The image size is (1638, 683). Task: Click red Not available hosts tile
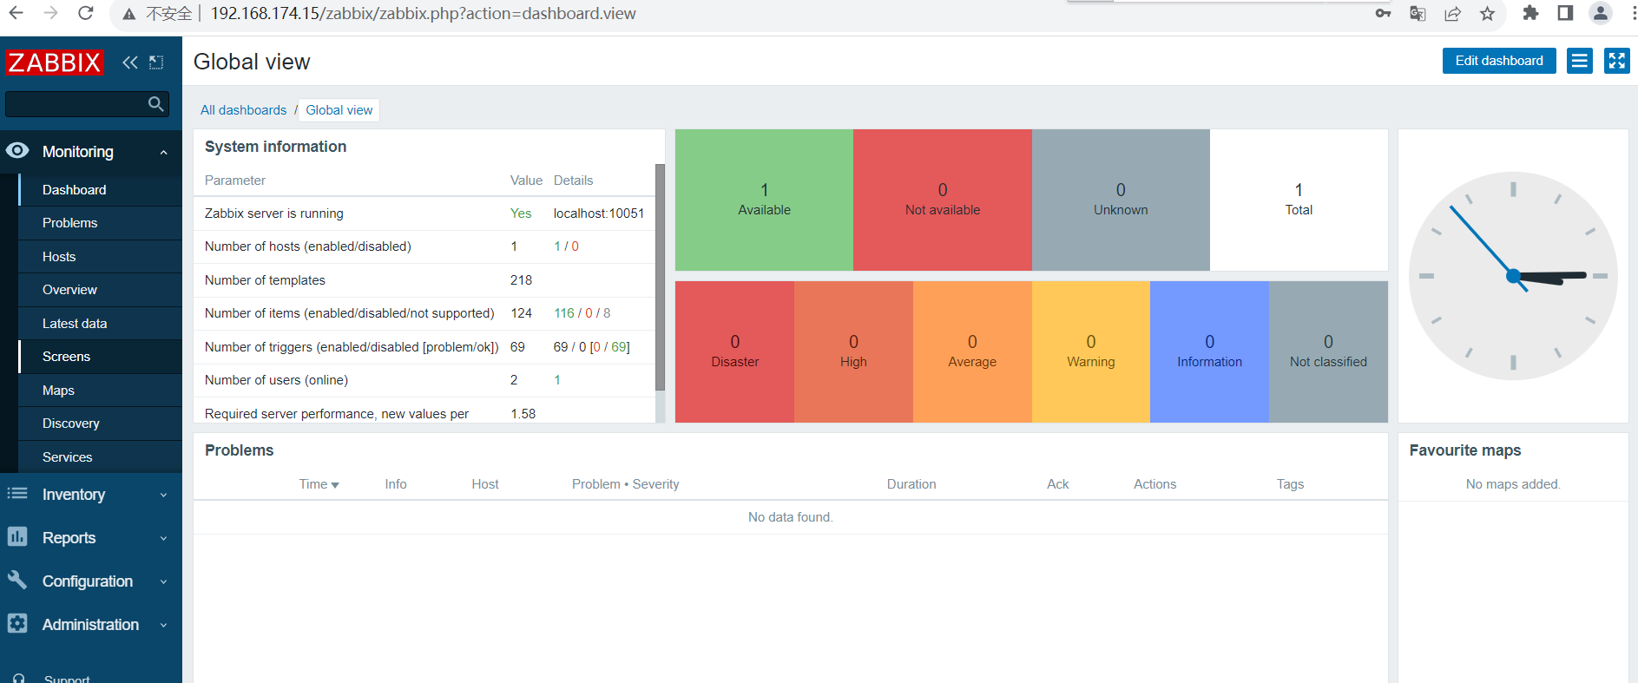943,200
